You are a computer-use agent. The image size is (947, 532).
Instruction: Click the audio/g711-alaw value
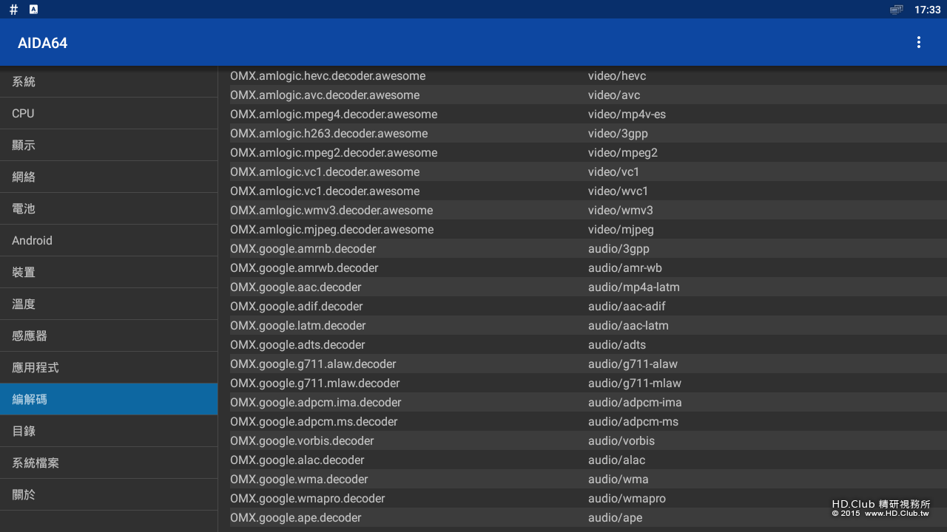click(x=633, y=364)
